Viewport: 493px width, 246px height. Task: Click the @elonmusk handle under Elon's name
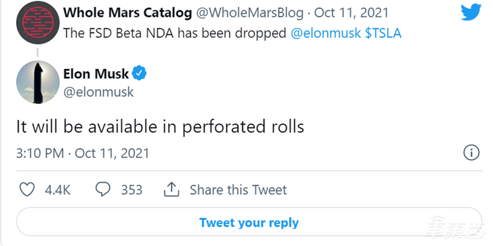point(98,91)
